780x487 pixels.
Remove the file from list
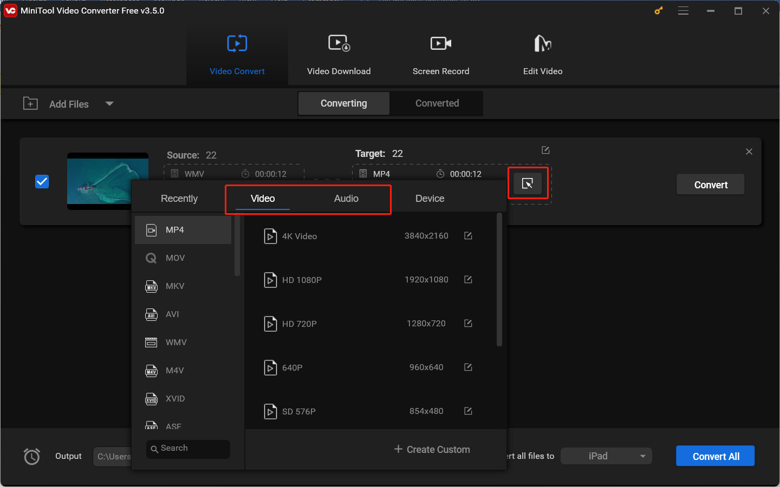pos(749,152)
